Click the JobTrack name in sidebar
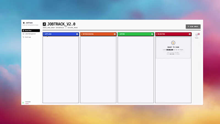220x124 pixels. (29, 23)
